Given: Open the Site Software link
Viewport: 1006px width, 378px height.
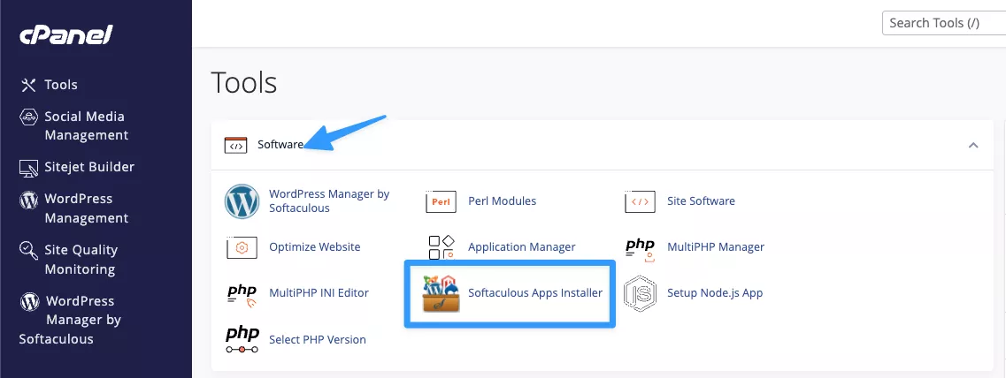Looking at the screenshot, I should tap(702, 201).
